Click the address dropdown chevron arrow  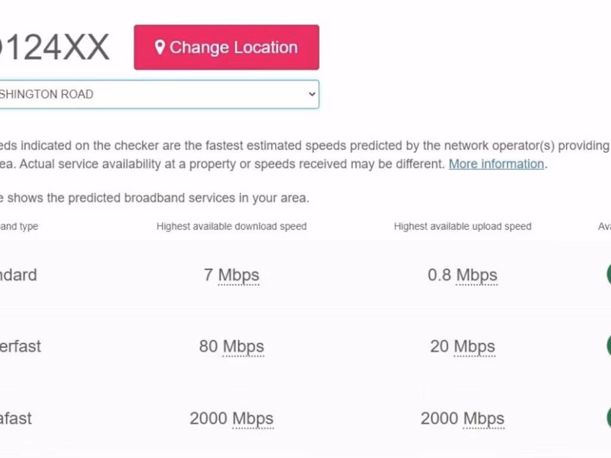pos(311,94)
